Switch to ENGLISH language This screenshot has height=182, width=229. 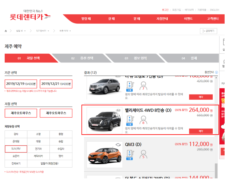click(214, 10)
